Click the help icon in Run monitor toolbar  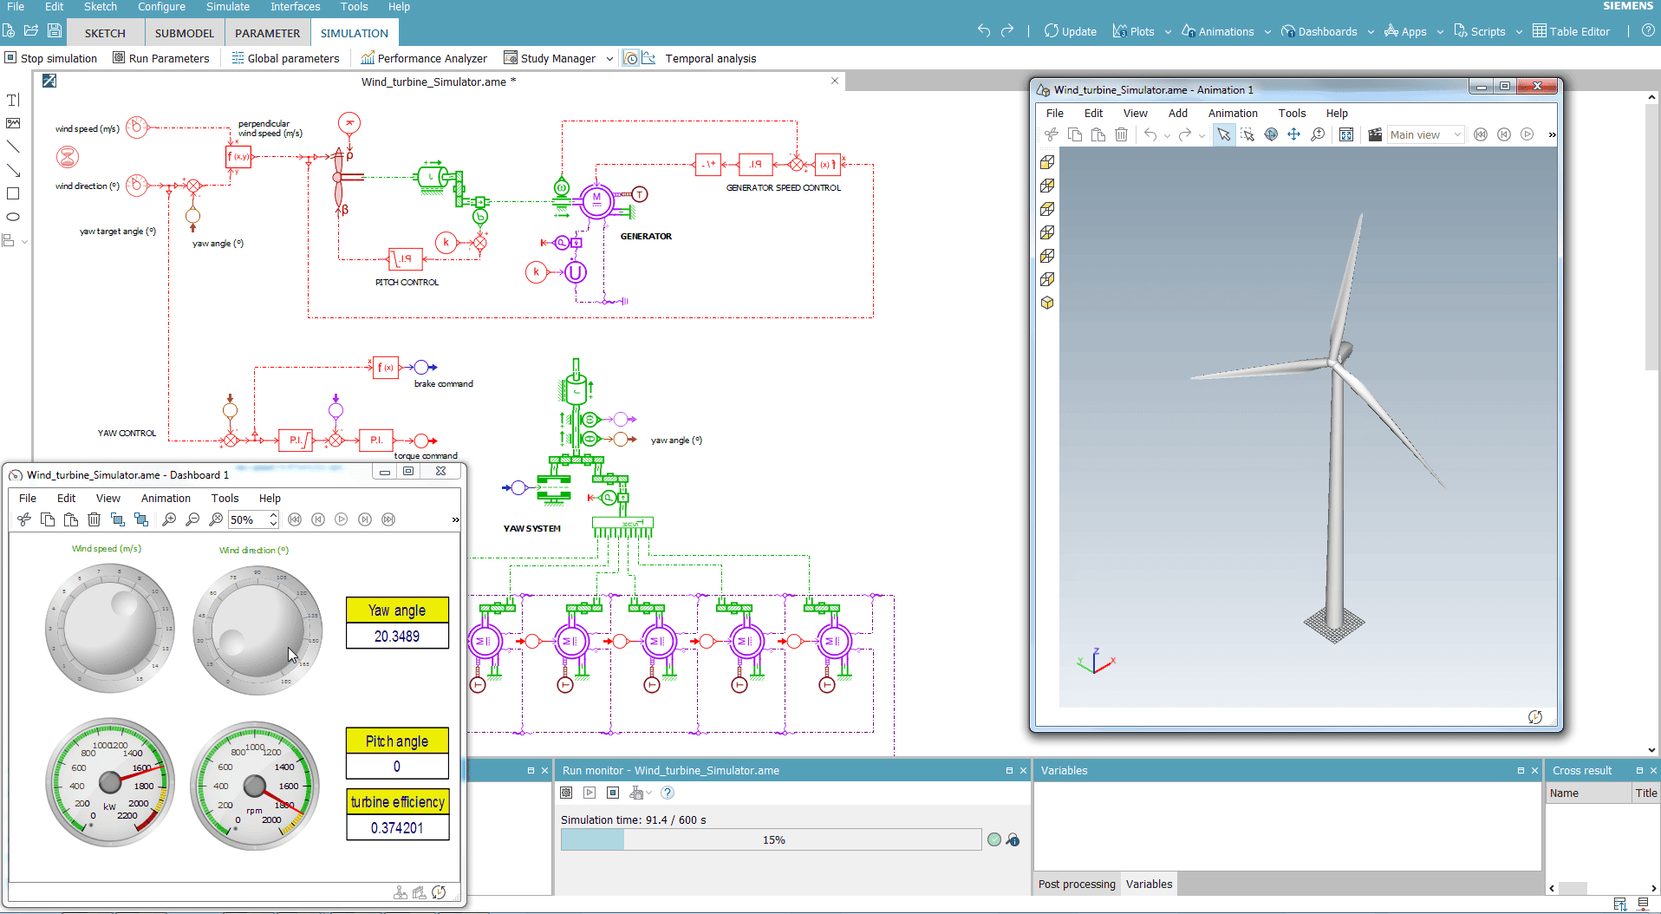tap(668, 793)
